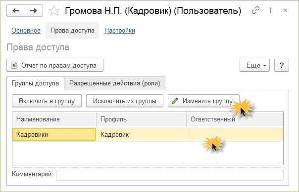Add to favorites with the star icon
Viewport: 299px width, 192px height.
click(x=54, y=11)
